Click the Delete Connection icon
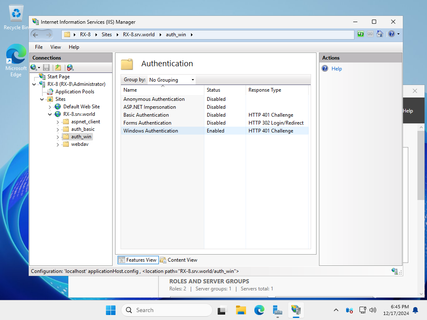Screen dimensions: 427x320 [x=70, y=67]
